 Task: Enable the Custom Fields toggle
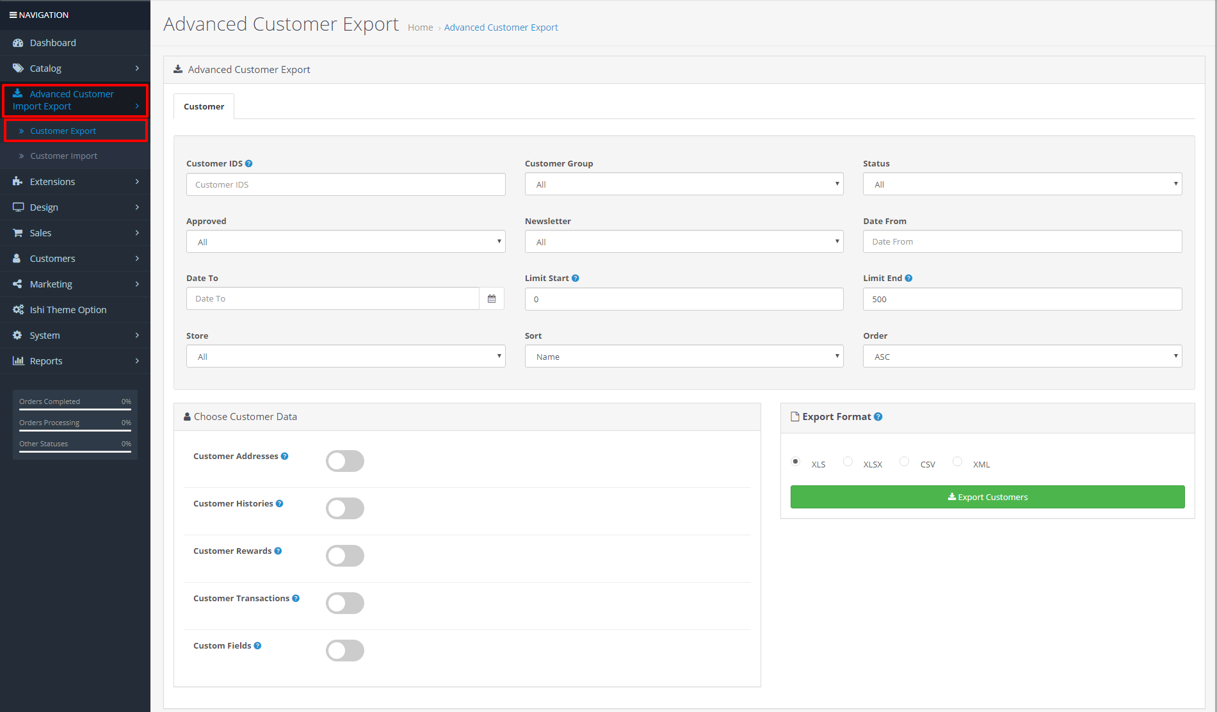point(345,651)
